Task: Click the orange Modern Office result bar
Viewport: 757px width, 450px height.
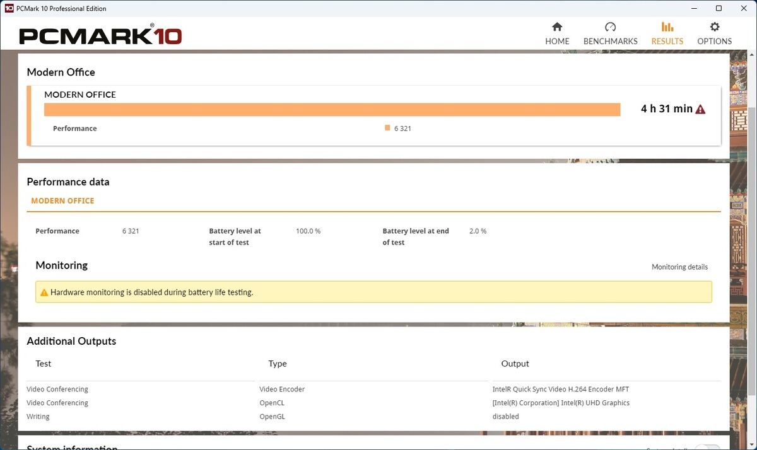Action: pos(332,110)
